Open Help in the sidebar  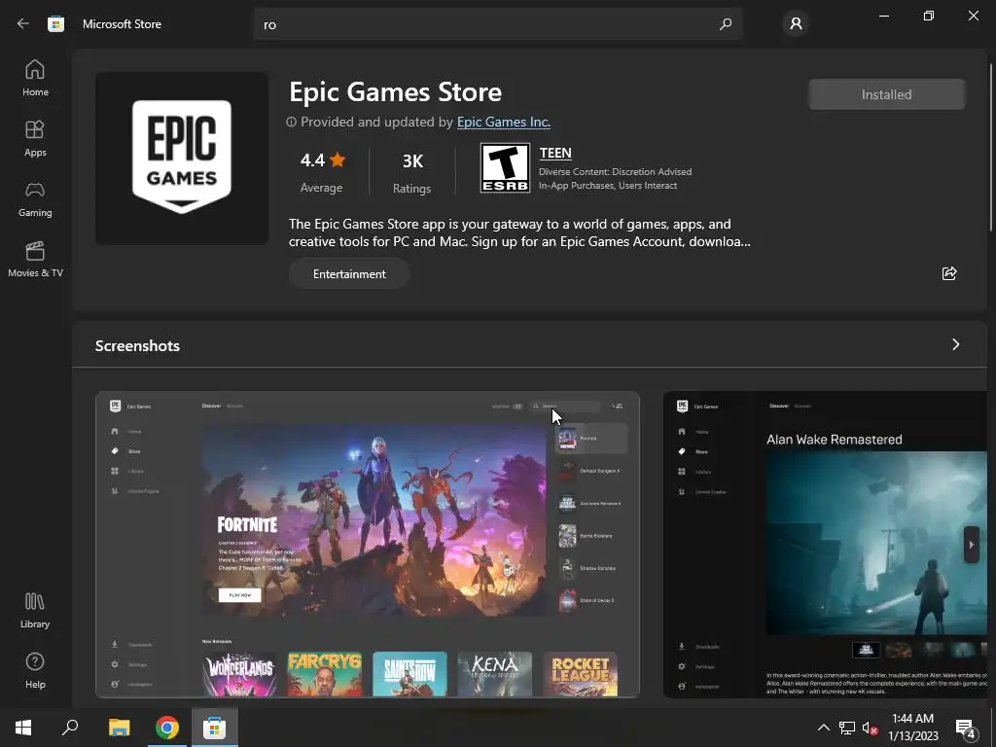(35, 671)
